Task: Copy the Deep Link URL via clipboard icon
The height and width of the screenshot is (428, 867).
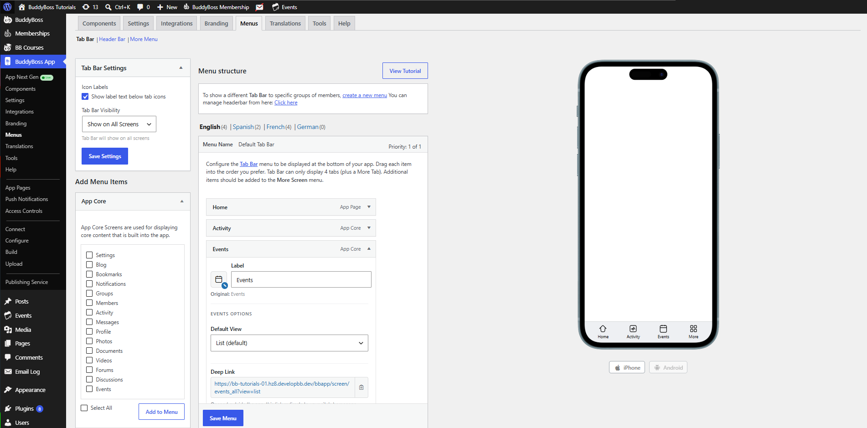Action: tap(361, 387)
